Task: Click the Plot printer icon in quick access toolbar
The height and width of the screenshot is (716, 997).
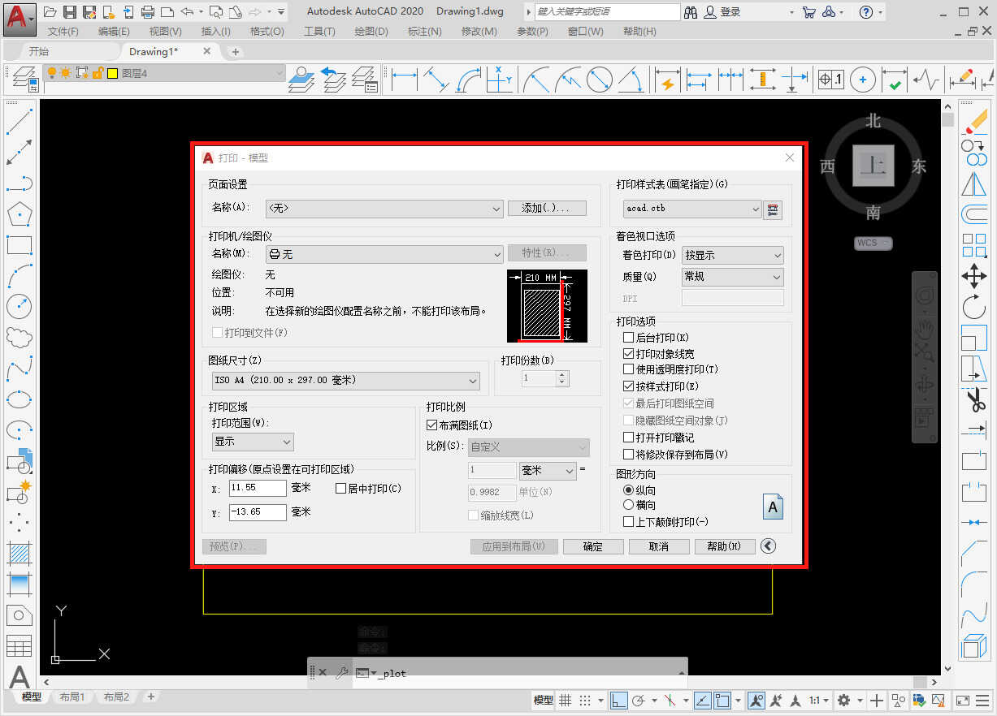Action: tap(147, 11)
